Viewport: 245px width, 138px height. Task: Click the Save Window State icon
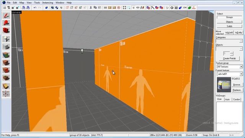(28, 8)
